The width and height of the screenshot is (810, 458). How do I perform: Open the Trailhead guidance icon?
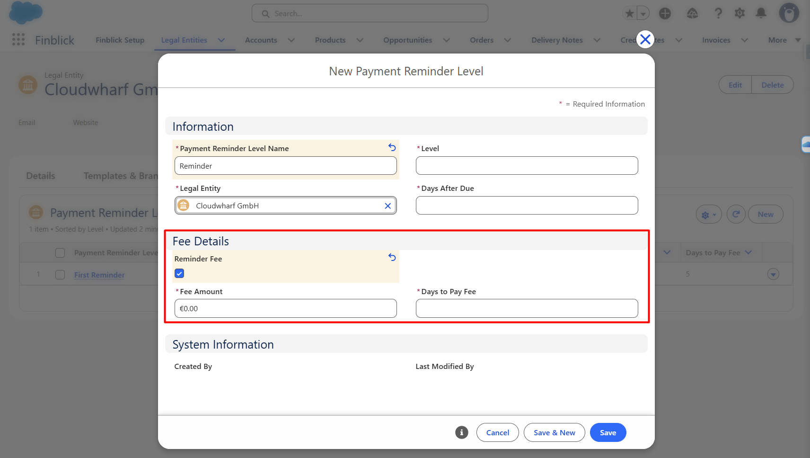point(692,13)
